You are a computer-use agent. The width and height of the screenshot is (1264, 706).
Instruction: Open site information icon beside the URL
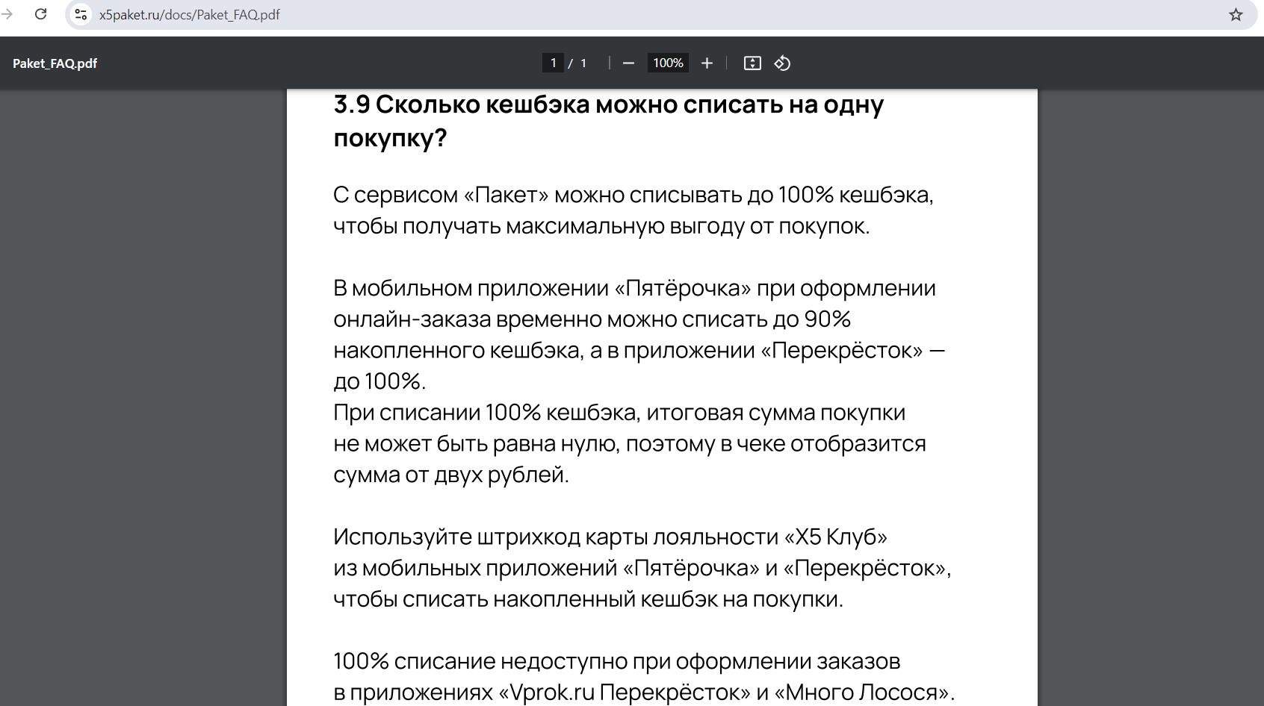81,14
